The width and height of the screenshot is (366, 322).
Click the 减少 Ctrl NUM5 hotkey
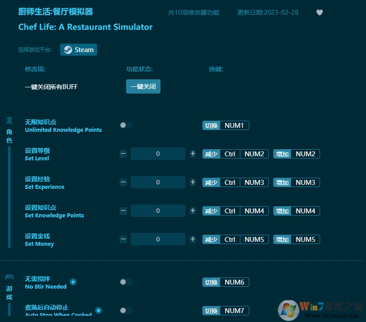click(235, 239)
